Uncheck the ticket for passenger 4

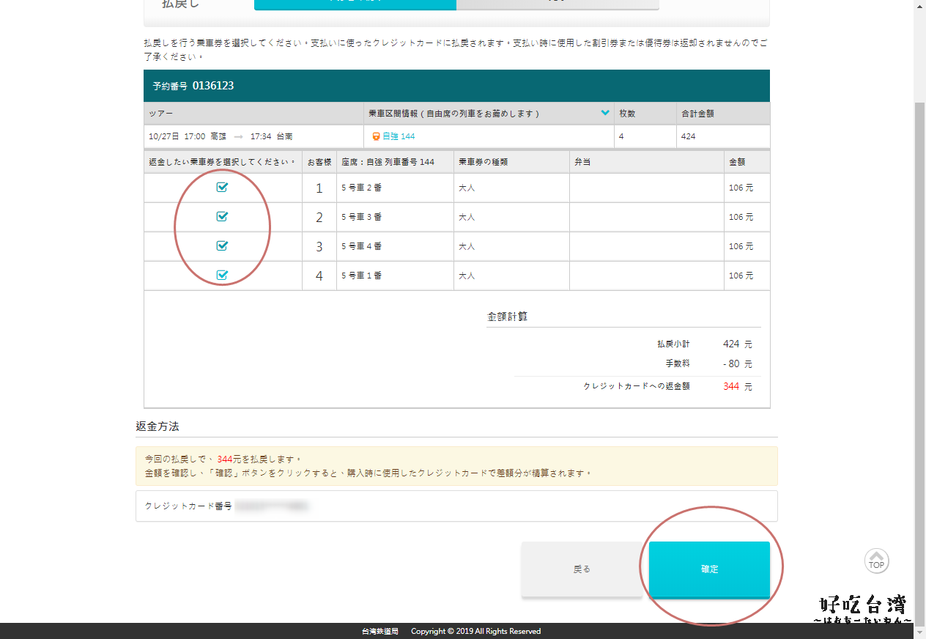coord(222,275)
